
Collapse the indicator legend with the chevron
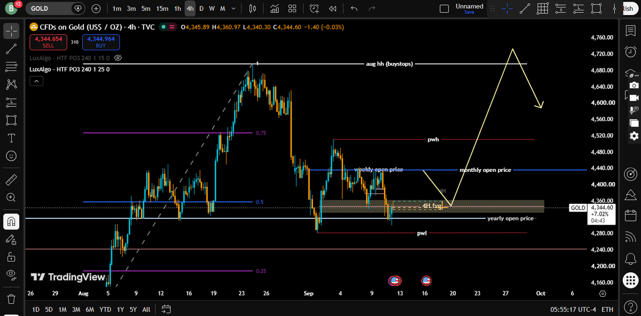pos(35,81)
